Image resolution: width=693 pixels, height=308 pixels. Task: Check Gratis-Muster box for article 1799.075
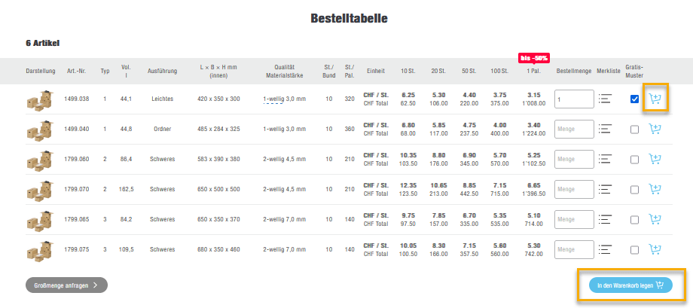coord(634,250)
